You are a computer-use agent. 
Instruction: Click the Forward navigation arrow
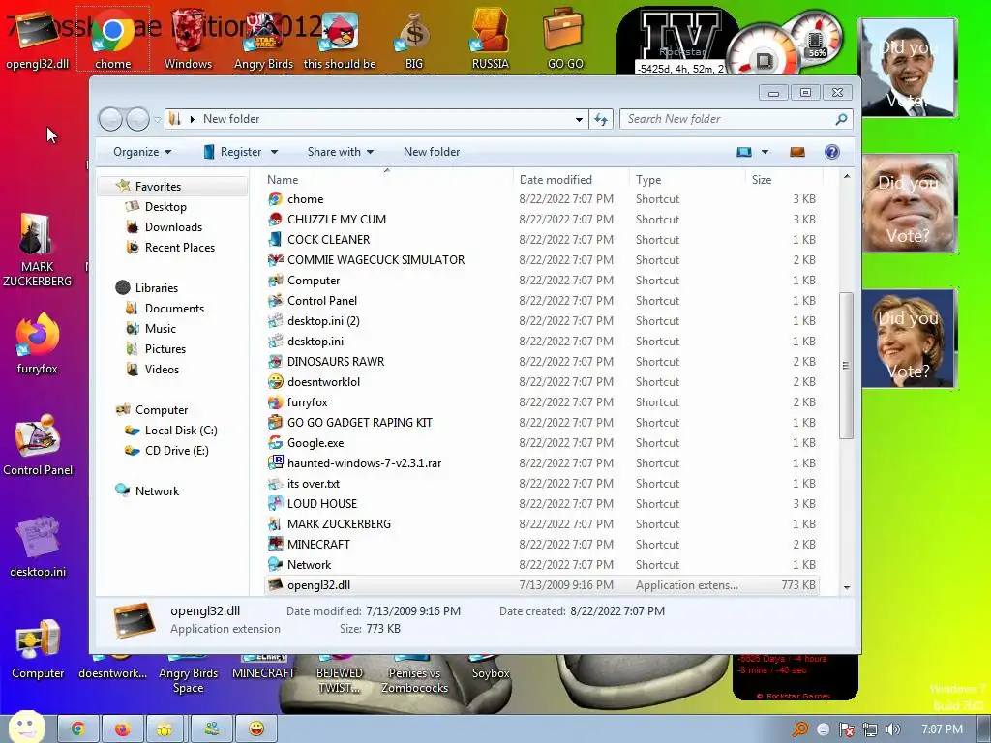137,119
